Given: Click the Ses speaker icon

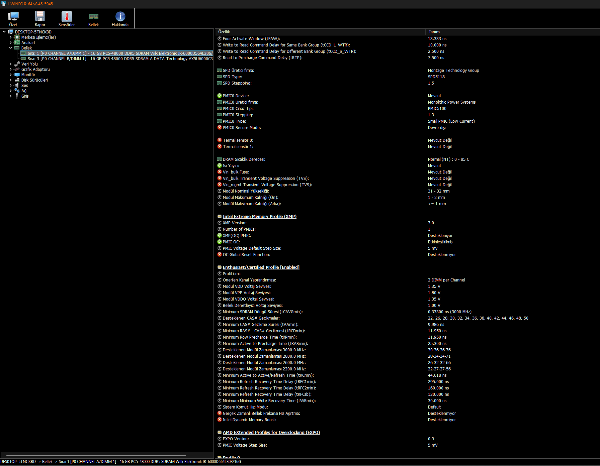Looking at the screenshot, I should (17, 85).
